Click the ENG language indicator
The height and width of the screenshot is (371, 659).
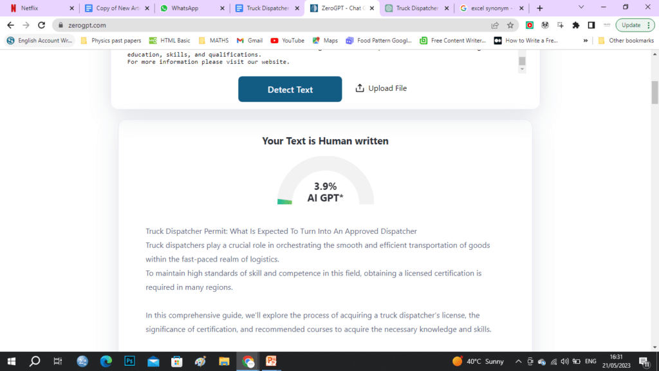tap(591, 361)
